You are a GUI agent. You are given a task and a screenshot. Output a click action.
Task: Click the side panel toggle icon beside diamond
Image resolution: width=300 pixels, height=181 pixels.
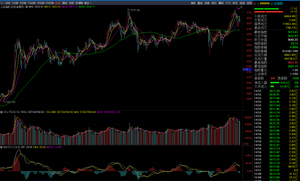[241, 7]
